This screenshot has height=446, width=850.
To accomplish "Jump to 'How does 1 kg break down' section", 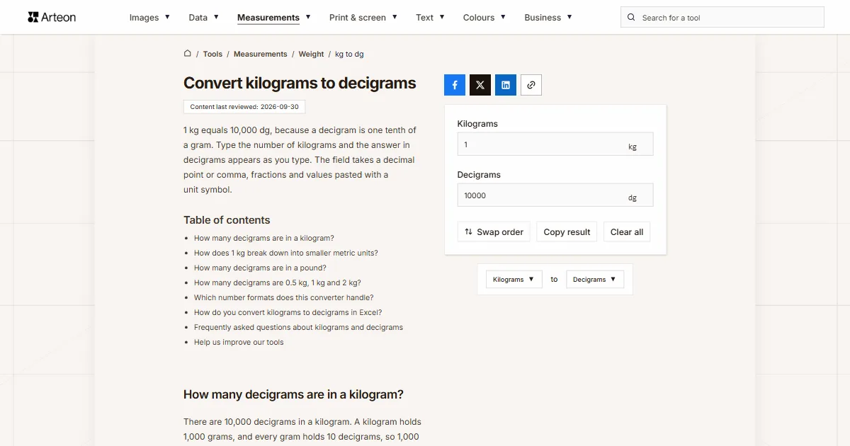I will coord(286,253).
